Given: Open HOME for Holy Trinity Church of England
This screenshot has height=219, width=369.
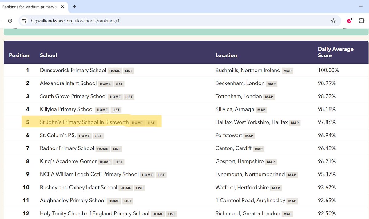Looking at the screenshot, I should [x=158, y=214].
